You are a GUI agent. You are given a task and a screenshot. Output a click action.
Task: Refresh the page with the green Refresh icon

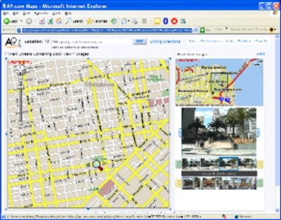tap(50, 21)
